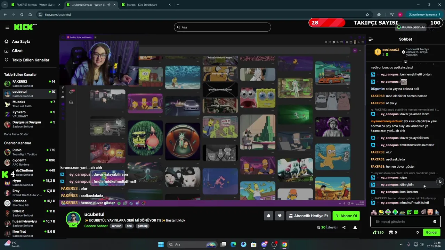Click username mysunshinequantum in chat
This screenshot has width=445, height=250.
pyautogui.click(x=386, y=121)
